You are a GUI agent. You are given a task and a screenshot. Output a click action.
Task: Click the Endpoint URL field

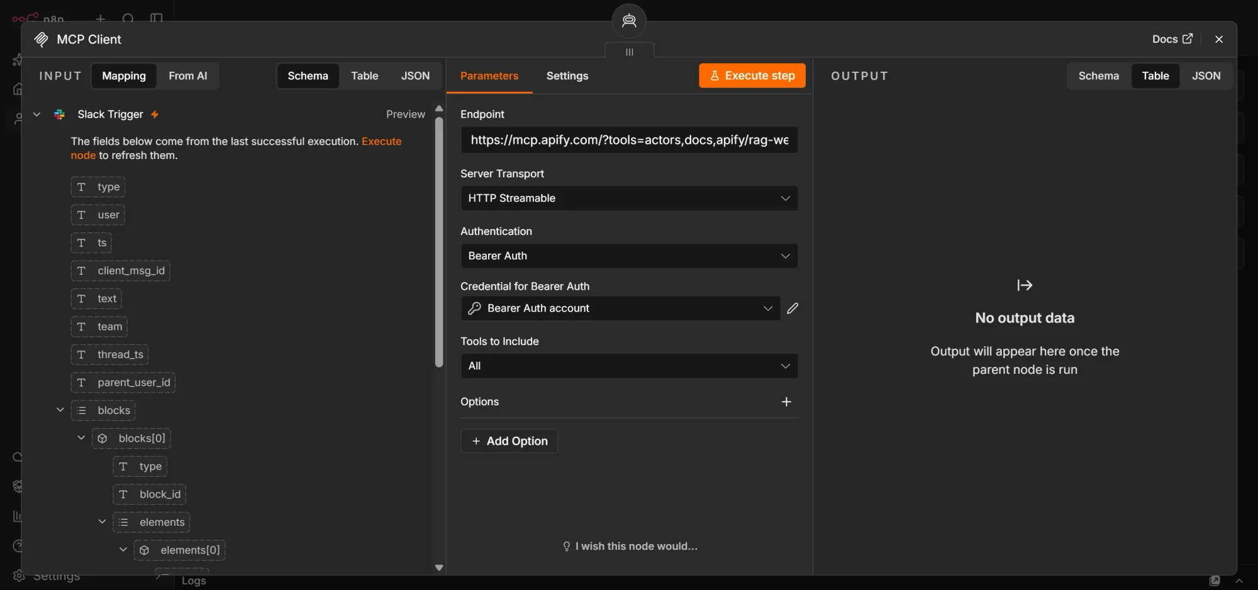coord(629,140)
